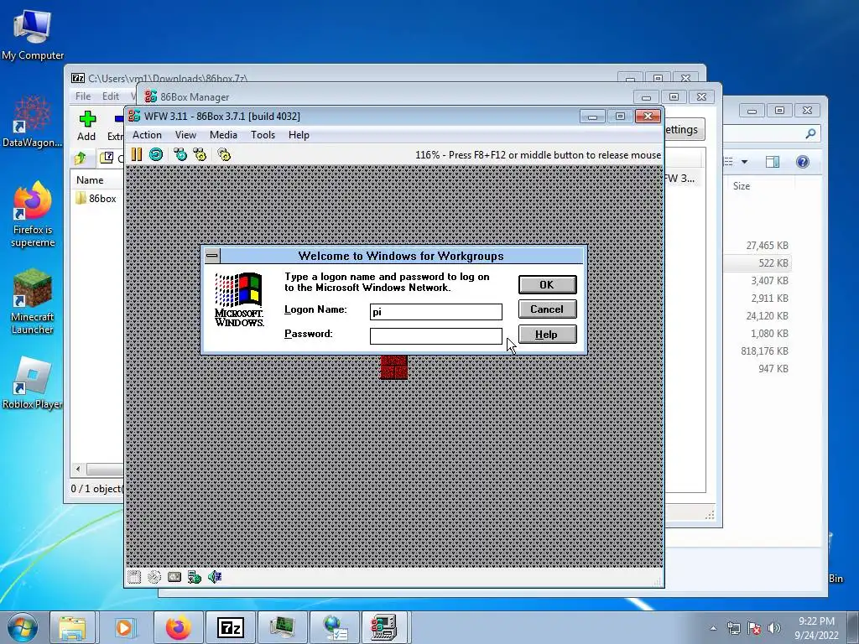This screenshot has width=859, height=644.
Task: Click the sound speaker status bar icon
Action: tap(215, 577)
